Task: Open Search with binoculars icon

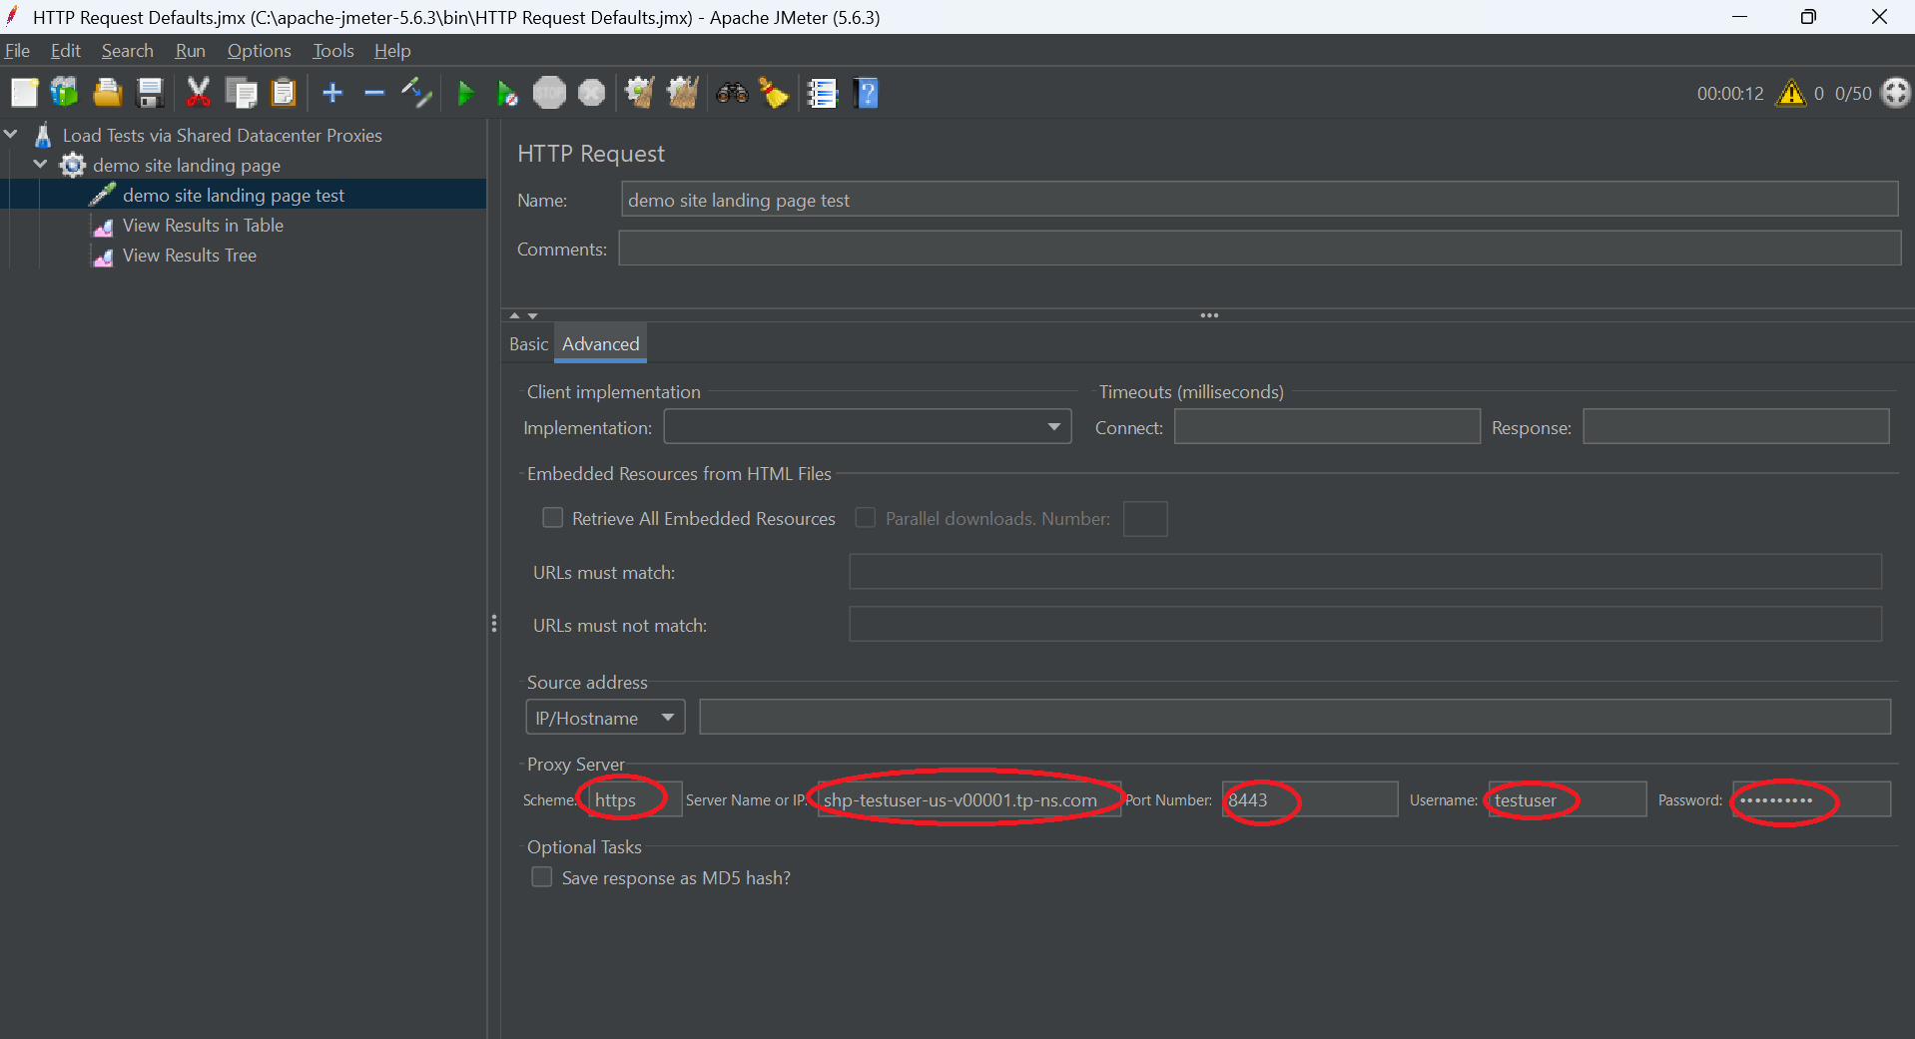Action: click(732, 93)
